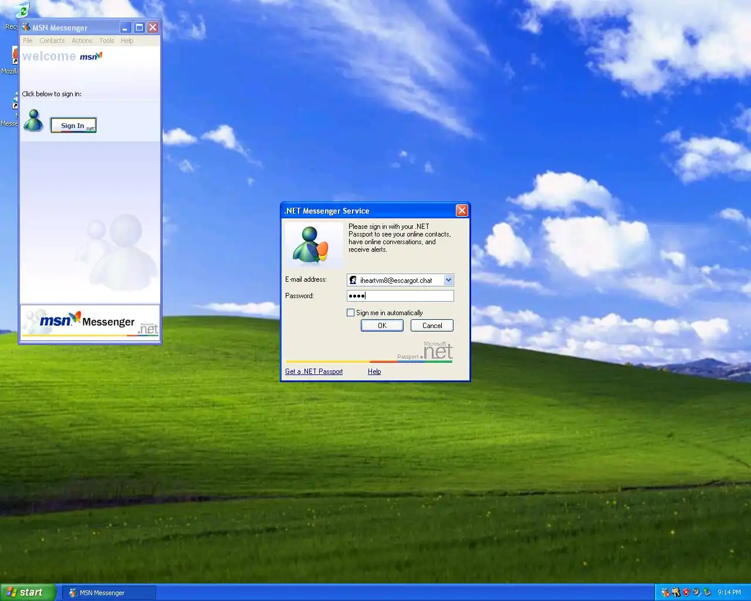
Task: Click the fourth system tray icon, a grey sphere
Action: (696, 592)
